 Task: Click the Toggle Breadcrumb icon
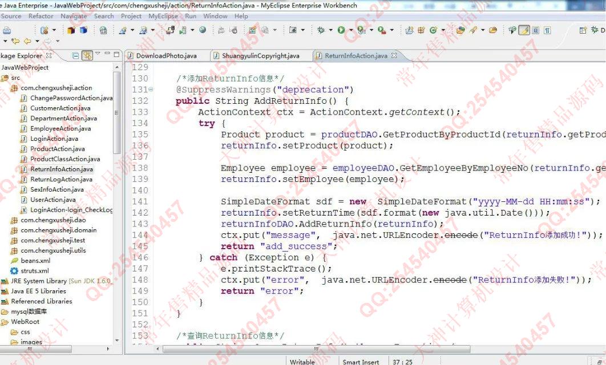tap(512, 30)
